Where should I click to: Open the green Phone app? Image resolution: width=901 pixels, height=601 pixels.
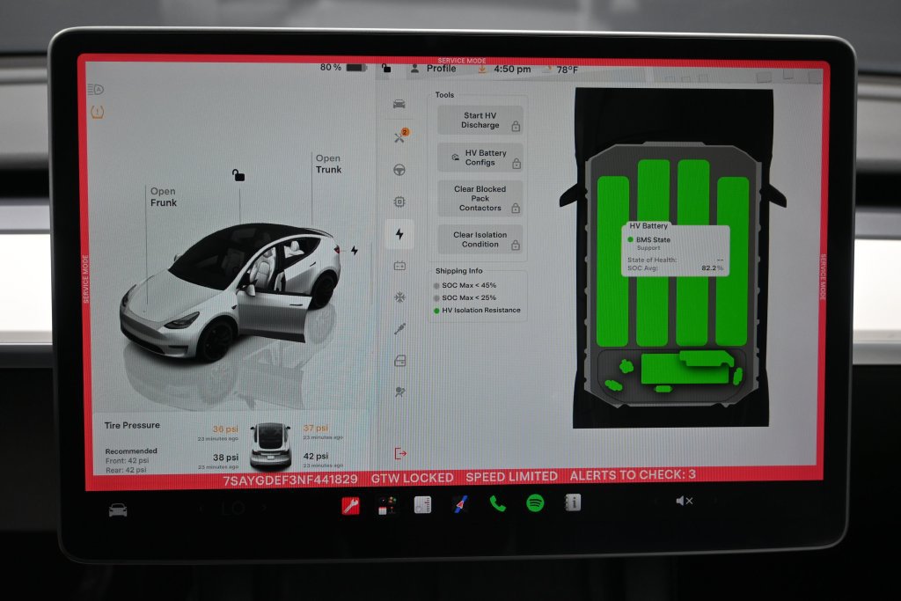(x=498, y=504)
